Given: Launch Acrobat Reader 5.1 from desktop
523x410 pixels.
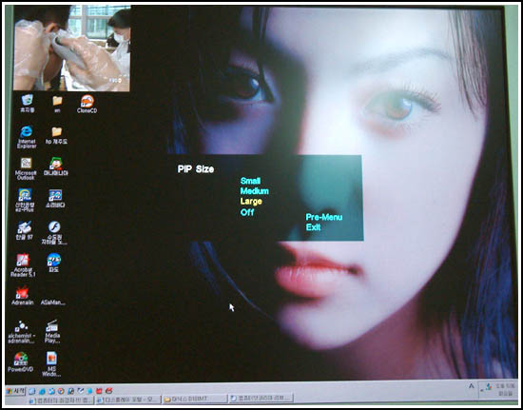Looking at the screenshot, I should (23, 265).
